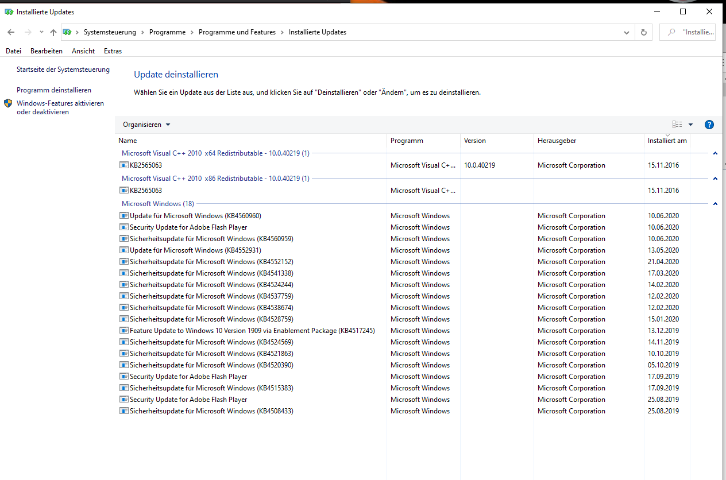Viewport: 726px width, 480px height.
Task: Collapse the Microsoft Windows (18) group
Action: pos(715,204)
